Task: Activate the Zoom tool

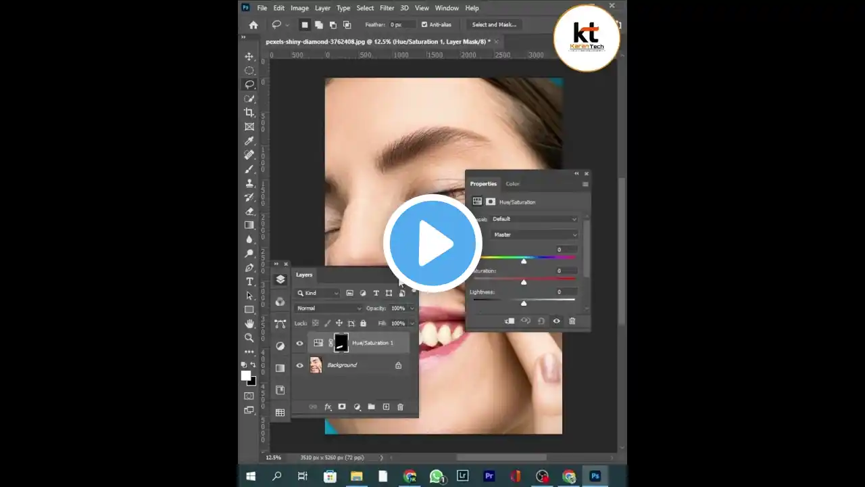Action: (249, 338)
